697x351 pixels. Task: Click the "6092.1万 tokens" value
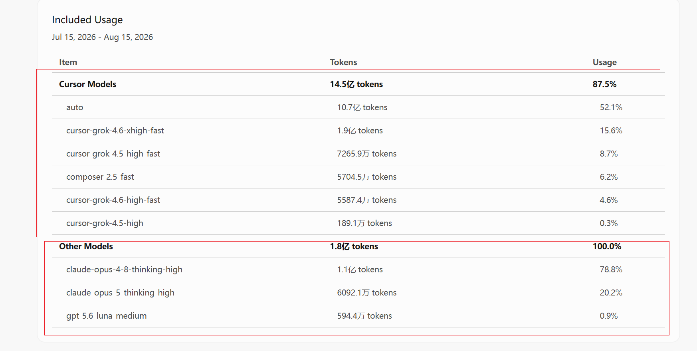(367, 293)
